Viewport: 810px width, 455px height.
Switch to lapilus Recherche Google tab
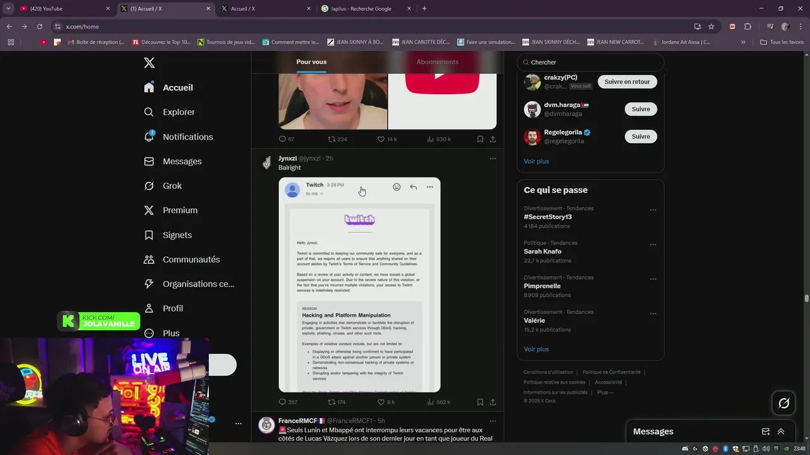[365, 9]
